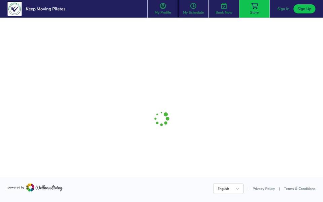This screenshot has width=323, height=202.
Task: Open the English language dropdown
Action: [x=228, y=189]
